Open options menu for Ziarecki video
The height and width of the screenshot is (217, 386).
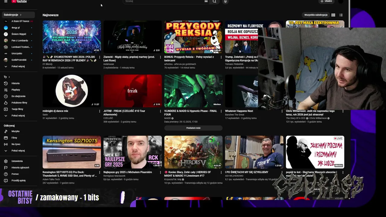click(160, 57)
